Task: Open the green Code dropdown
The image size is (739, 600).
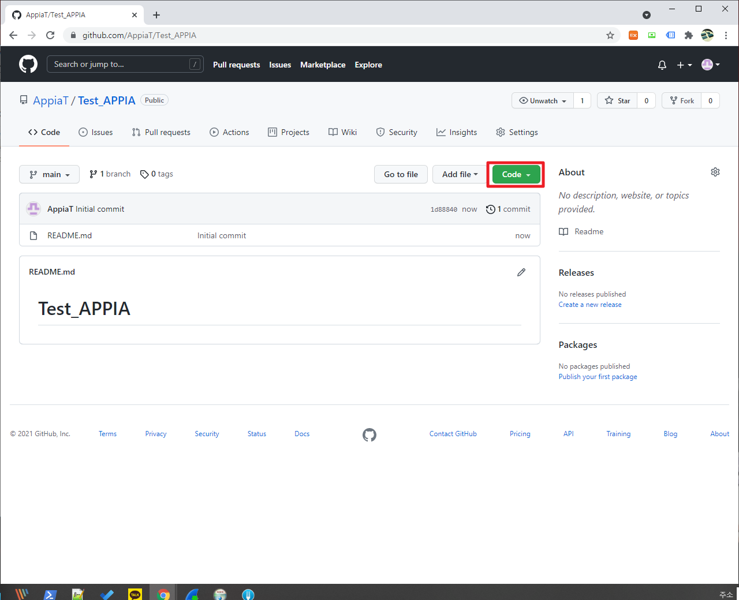Action: pos(516,174)
